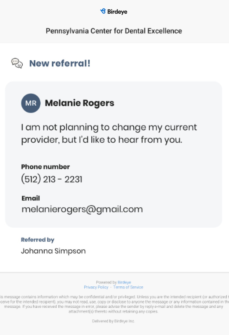
Task: Select the New referral! heading
Action: point(60,63)
